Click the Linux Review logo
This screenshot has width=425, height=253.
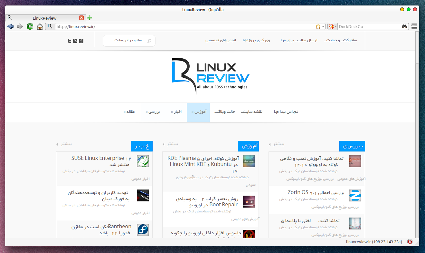[x=211, y=76]
